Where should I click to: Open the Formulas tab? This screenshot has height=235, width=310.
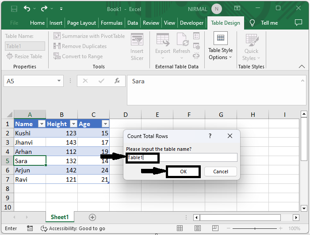112,23
